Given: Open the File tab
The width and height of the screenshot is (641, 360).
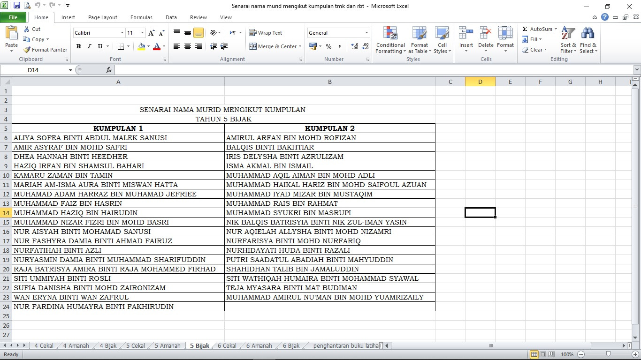Looking at the screenshot, I should click(13, 17).
